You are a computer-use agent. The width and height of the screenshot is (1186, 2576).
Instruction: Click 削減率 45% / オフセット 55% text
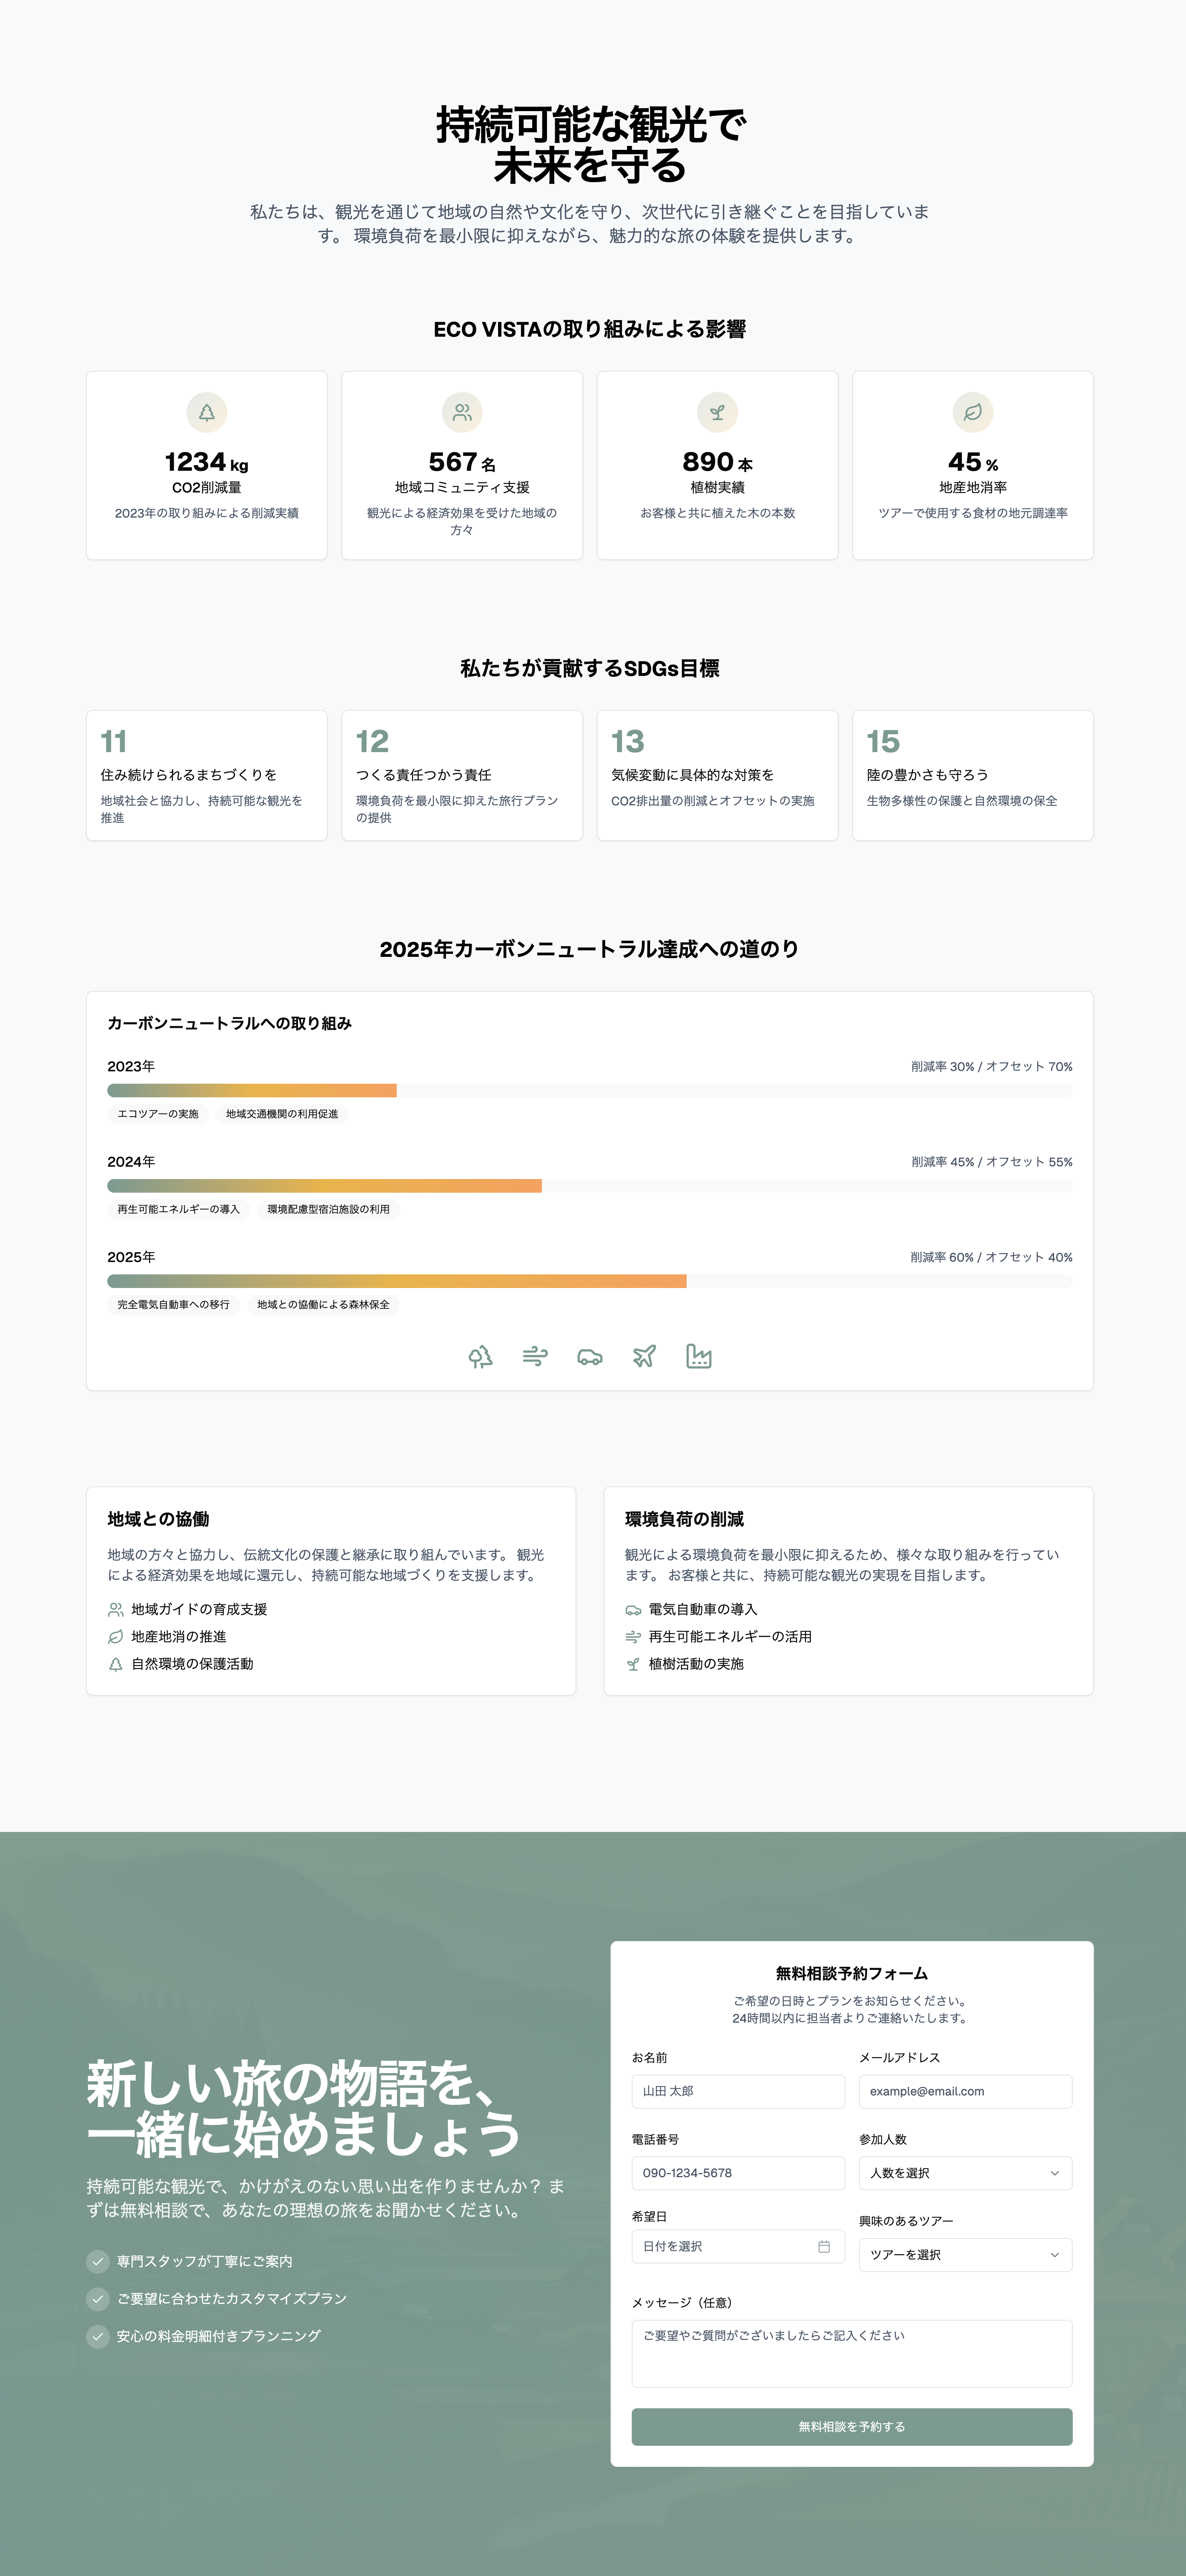(991, 1162)
